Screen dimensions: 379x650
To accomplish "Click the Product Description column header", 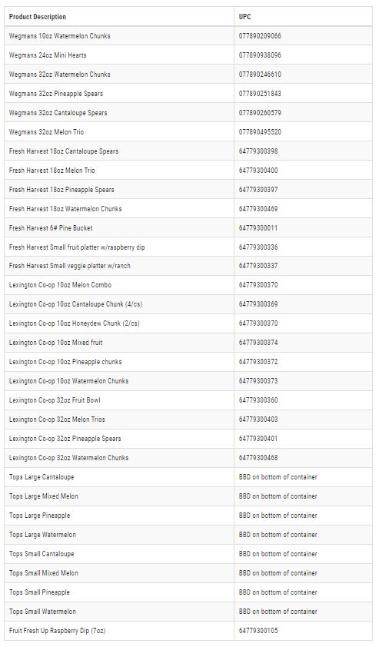I will (38, 17).
